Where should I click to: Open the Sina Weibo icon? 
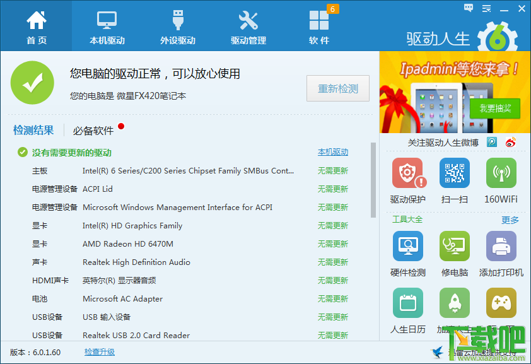[x=511, y=142]
